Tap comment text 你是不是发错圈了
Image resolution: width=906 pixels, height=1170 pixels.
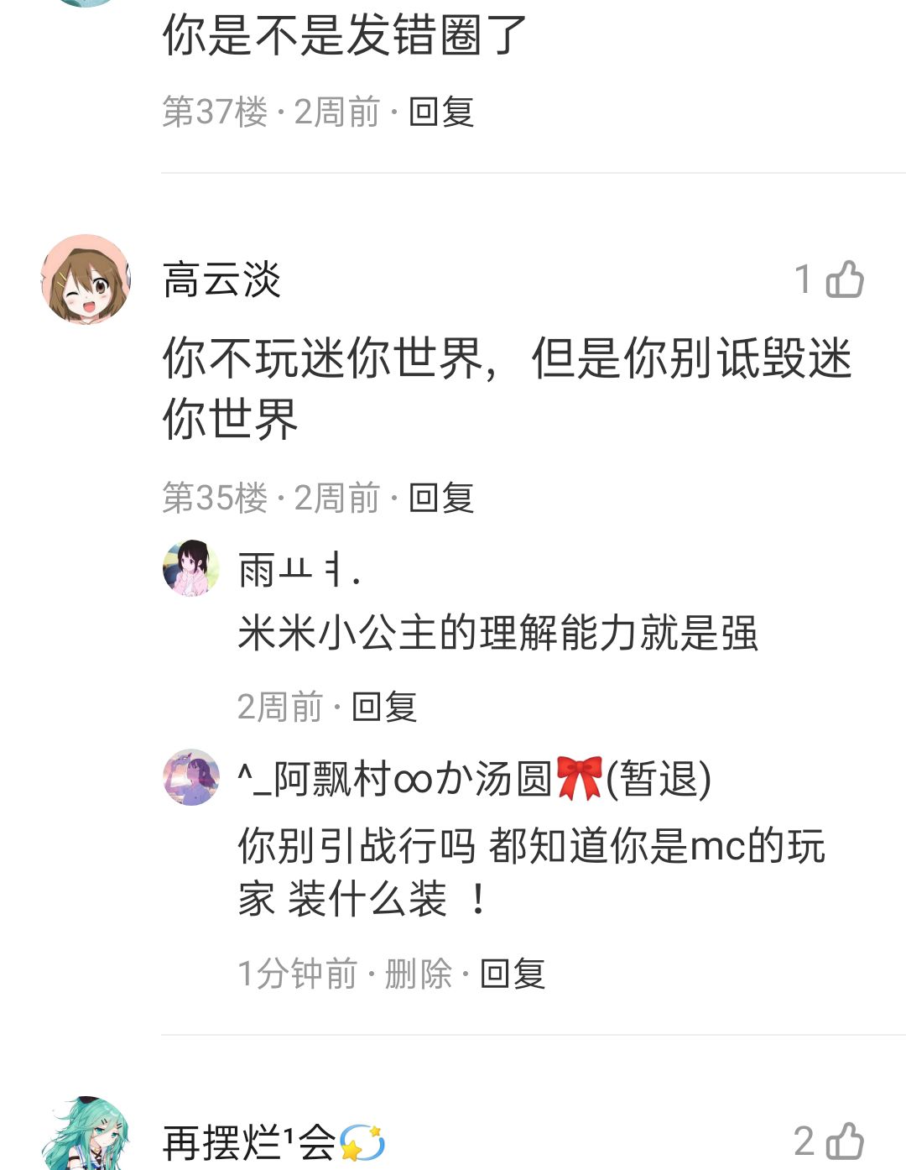pos(345,35)
